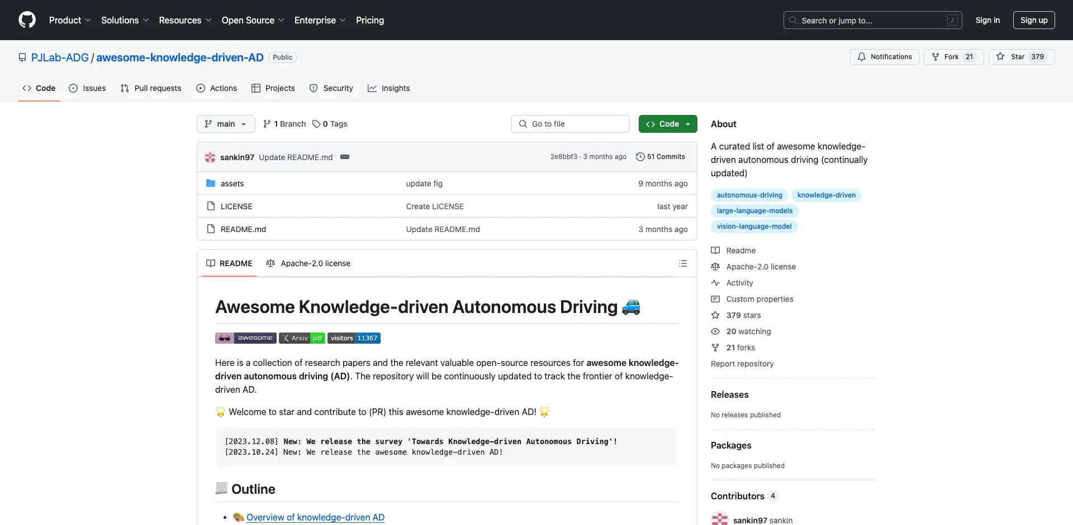This screenshot has width=1073, height=525.
Task: Open the awesome-knowledge-driven-AD repository link
Action: coord(180,57)
